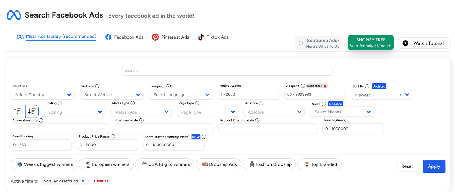Open the Media type info tooltip icon
The height and width of the screenshot is (192, 455).
pyautogui.click(x=133, y=103)
